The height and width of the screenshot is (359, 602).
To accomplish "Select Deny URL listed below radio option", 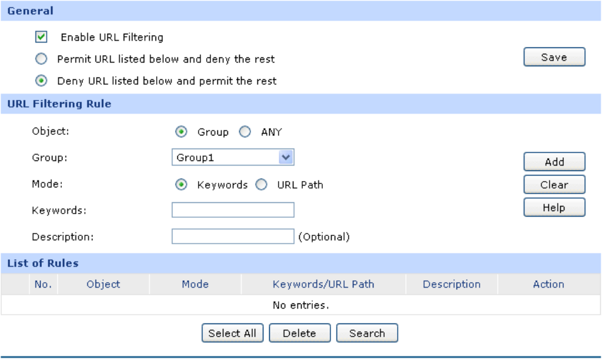I will (41, 81).
